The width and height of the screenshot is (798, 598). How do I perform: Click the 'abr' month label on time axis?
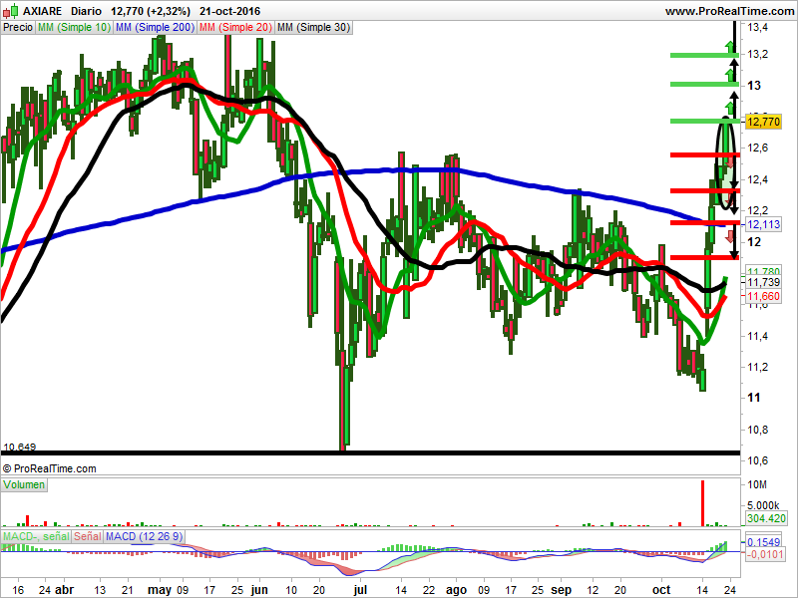64,590
